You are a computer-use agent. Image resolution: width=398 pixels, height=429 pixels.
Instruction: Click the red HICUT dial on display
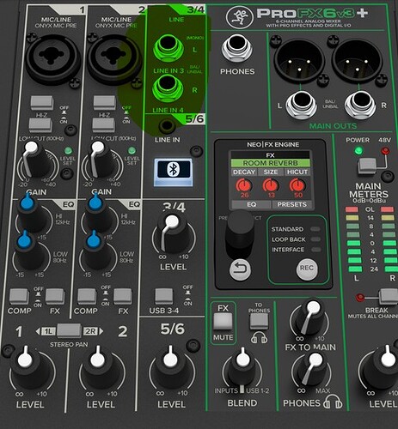click(x=297, y=185)
